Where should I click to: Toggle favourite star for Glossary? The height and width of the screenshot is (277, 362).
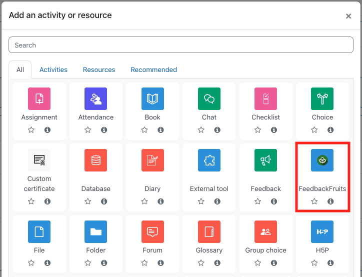[x=201, y=263]
